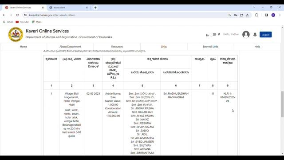Toggle the browser side panel
The image size is (284, 160).
266,15
